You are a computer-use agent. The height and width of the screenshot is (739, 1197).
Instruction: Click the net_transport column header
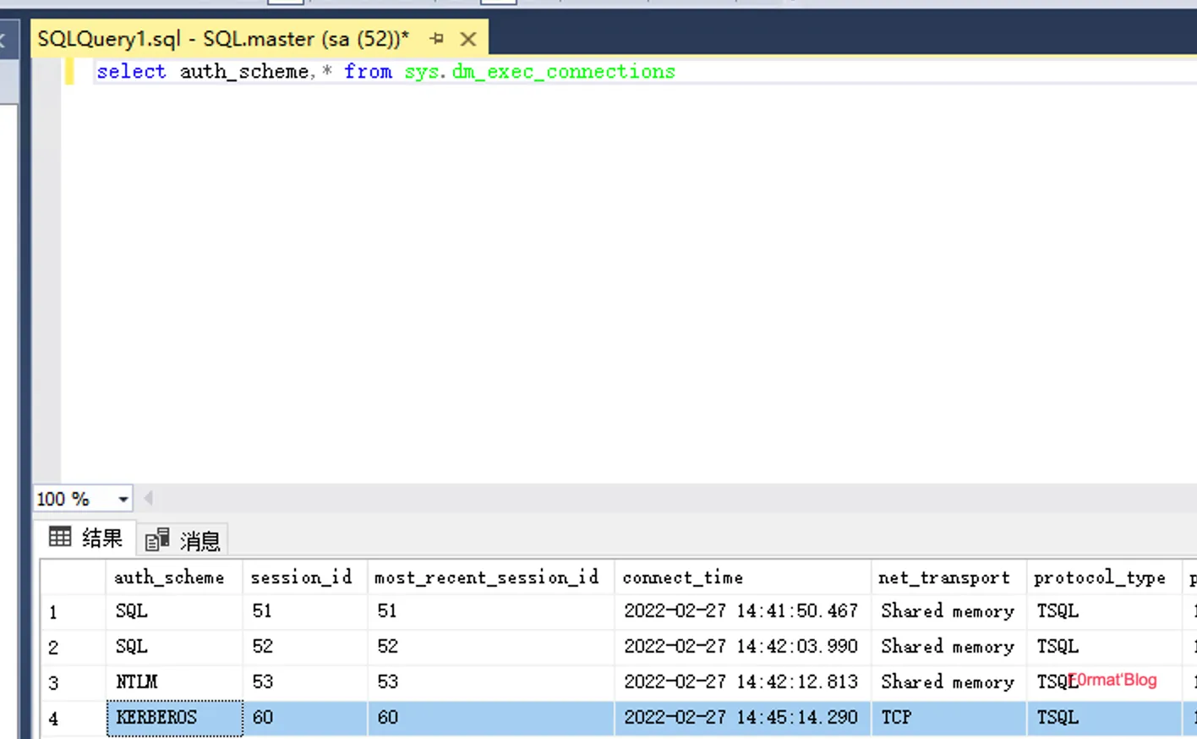[x=943, y=578]
